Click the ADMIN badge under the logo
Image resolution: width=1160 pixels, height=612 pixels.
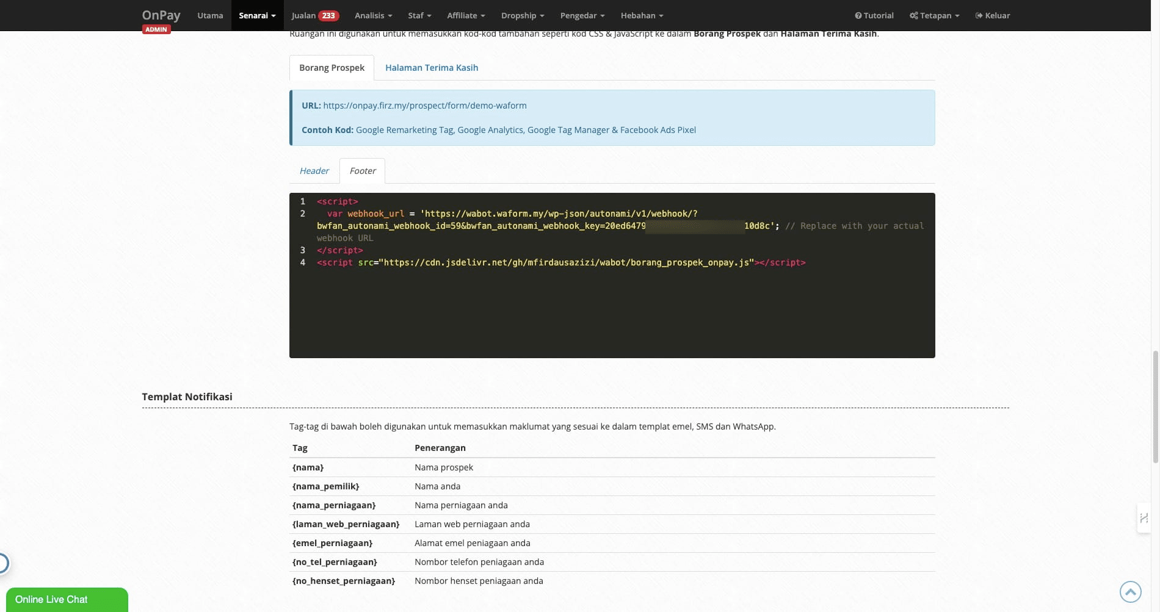pos(156,29)
